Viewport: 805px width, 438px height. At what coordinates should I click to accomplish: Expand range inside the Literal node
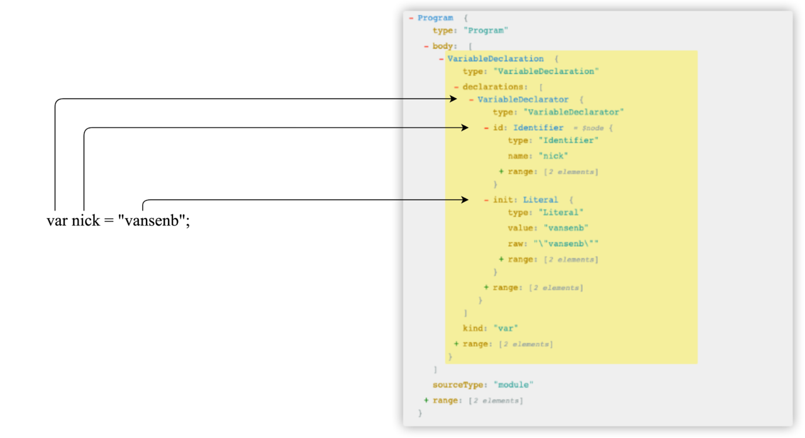point(501,260)
